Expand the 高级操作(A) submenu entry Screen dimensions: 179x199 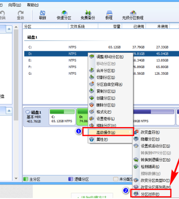click(110, 132)
